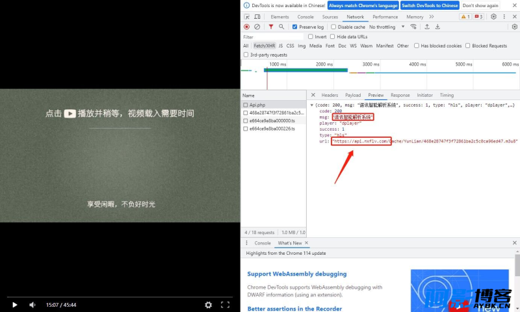520x312 pixels.
Task: Click the record network log icon
Action: click(x=246, y=27)
